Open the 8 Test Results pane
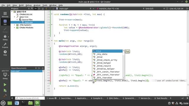189x106 pixels. (161, 98)
